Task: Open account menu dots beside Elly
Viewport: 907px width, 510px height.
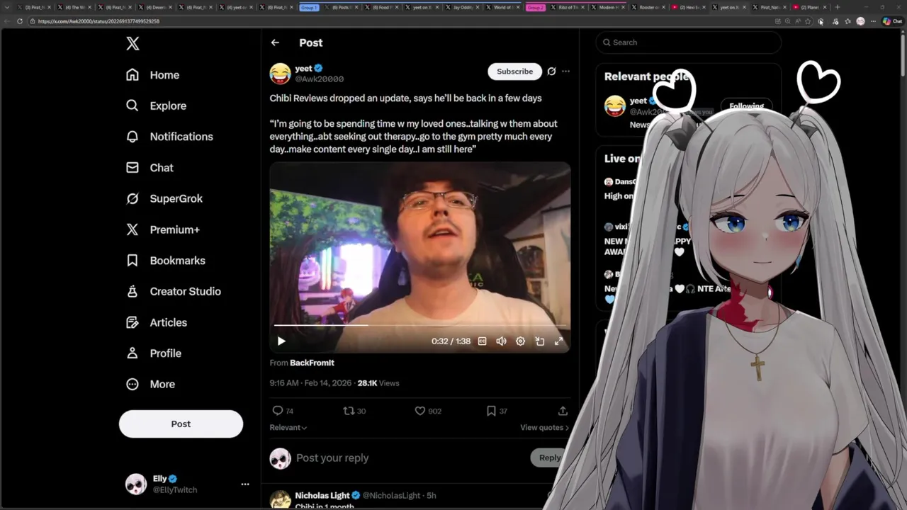Action: pyautogui.click(x=245, y=484)
